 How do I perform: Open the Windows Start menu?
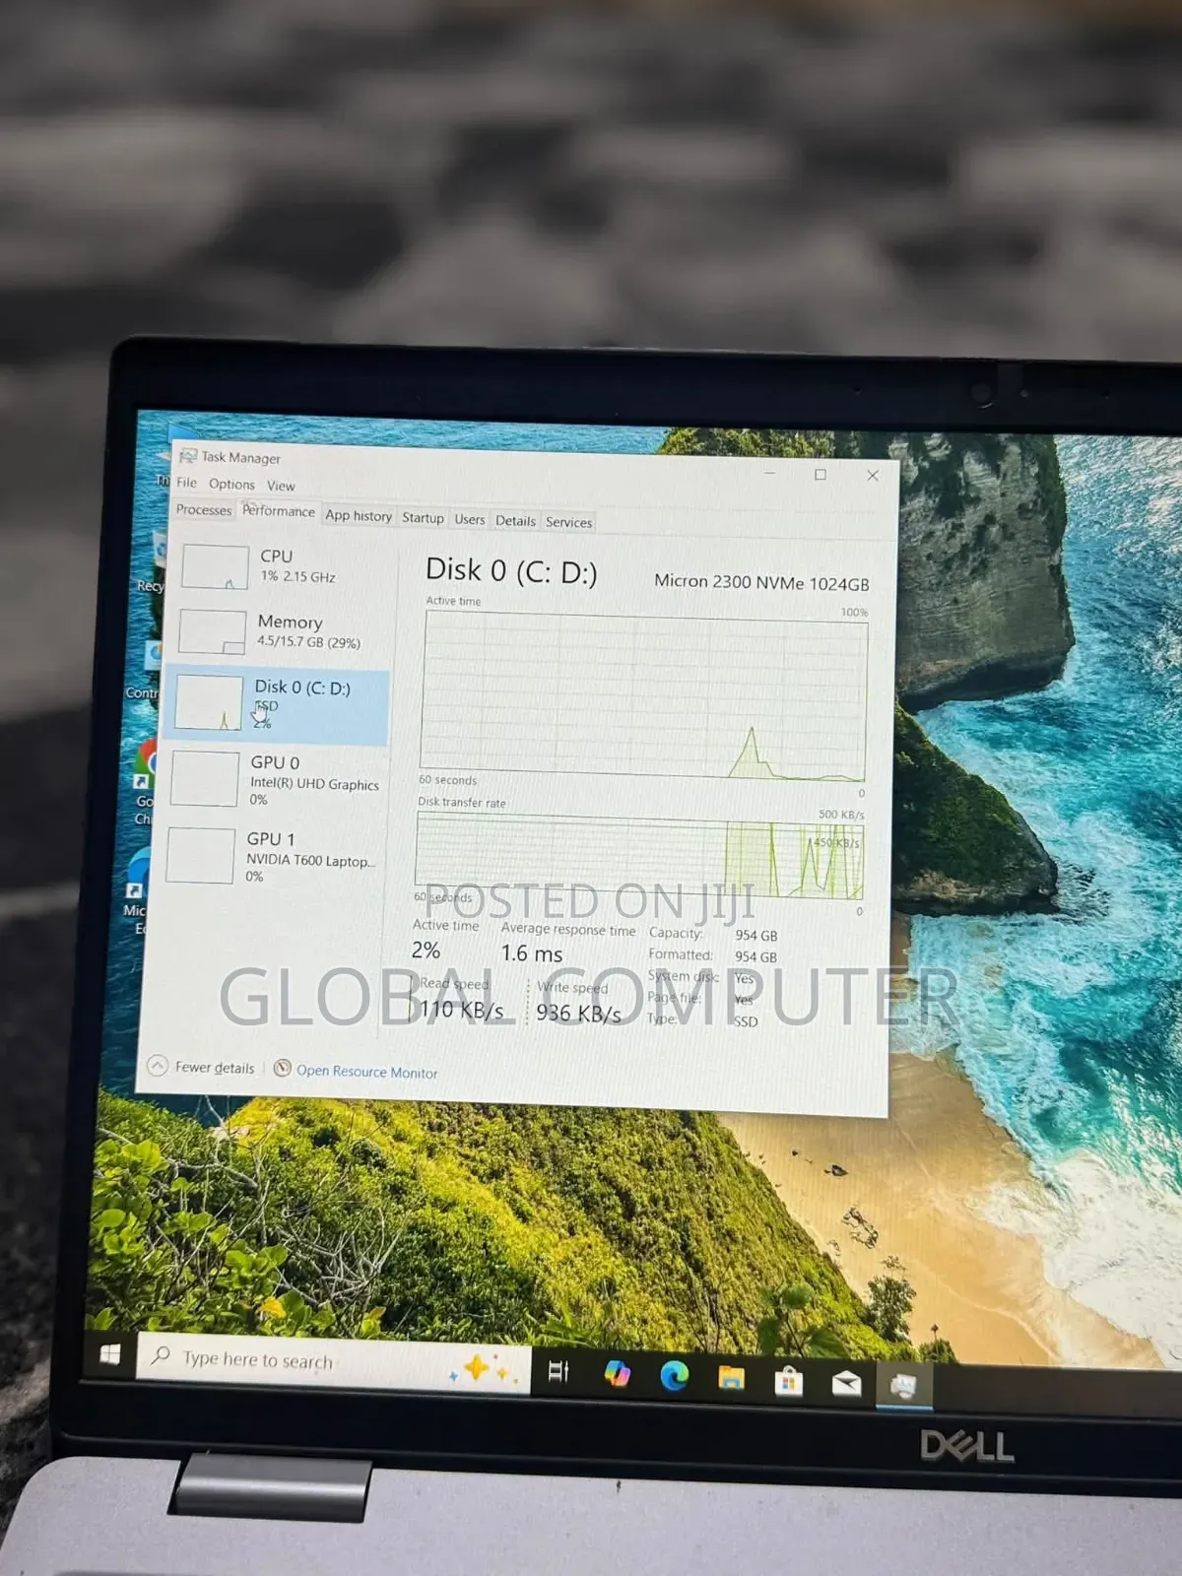(x=110, y=1354)
